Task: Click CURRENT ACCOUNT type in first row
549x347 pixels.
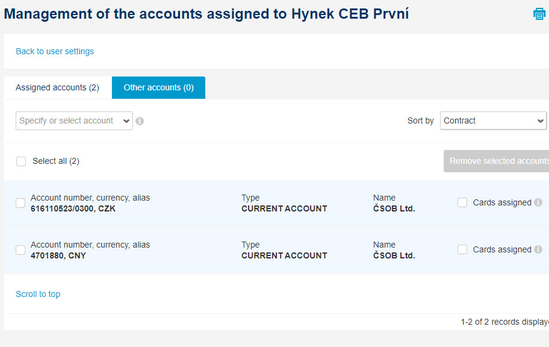Action: 284,208
